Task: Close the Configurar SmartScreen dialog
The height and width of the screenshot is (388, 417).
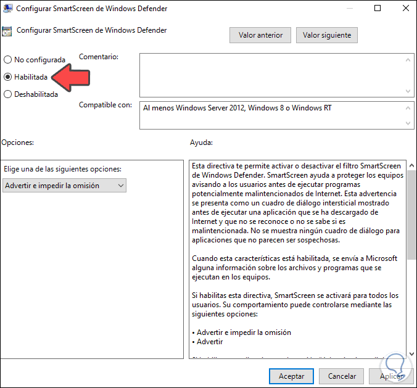Action: [x=406, y=8]
